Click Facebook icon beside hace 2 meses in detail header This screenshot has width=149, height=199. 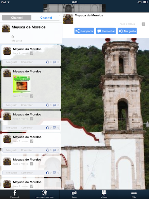(x=144, y=24)
